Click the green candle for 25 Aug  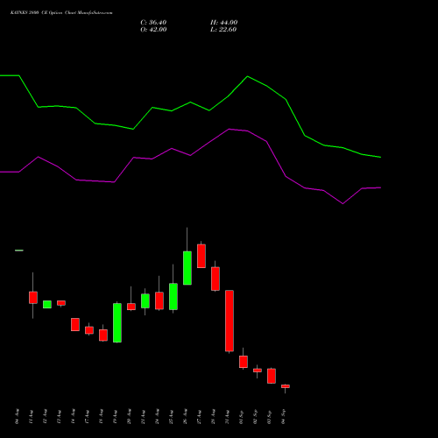tap(173, 296)
